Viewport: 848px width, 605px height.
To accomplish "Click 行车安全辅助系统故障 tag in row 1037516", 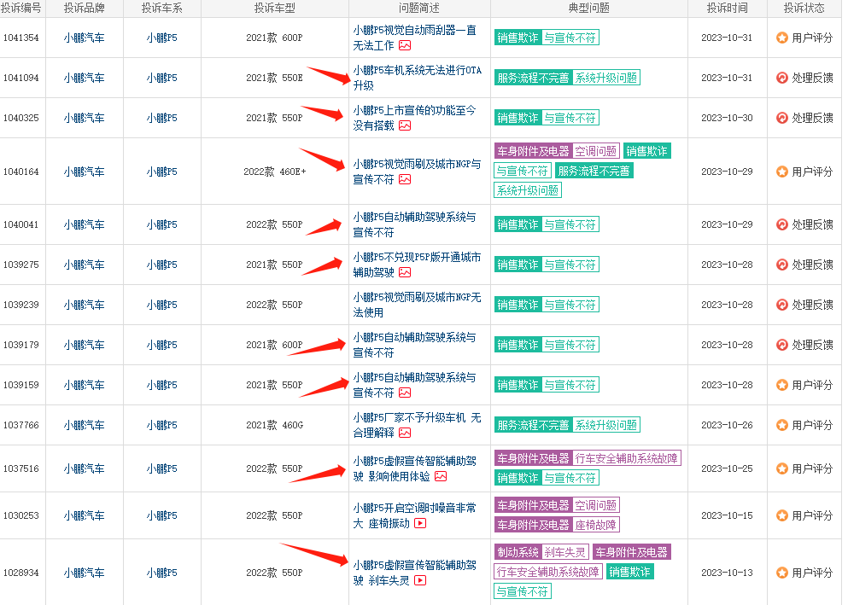I will (x=626, y=458).
